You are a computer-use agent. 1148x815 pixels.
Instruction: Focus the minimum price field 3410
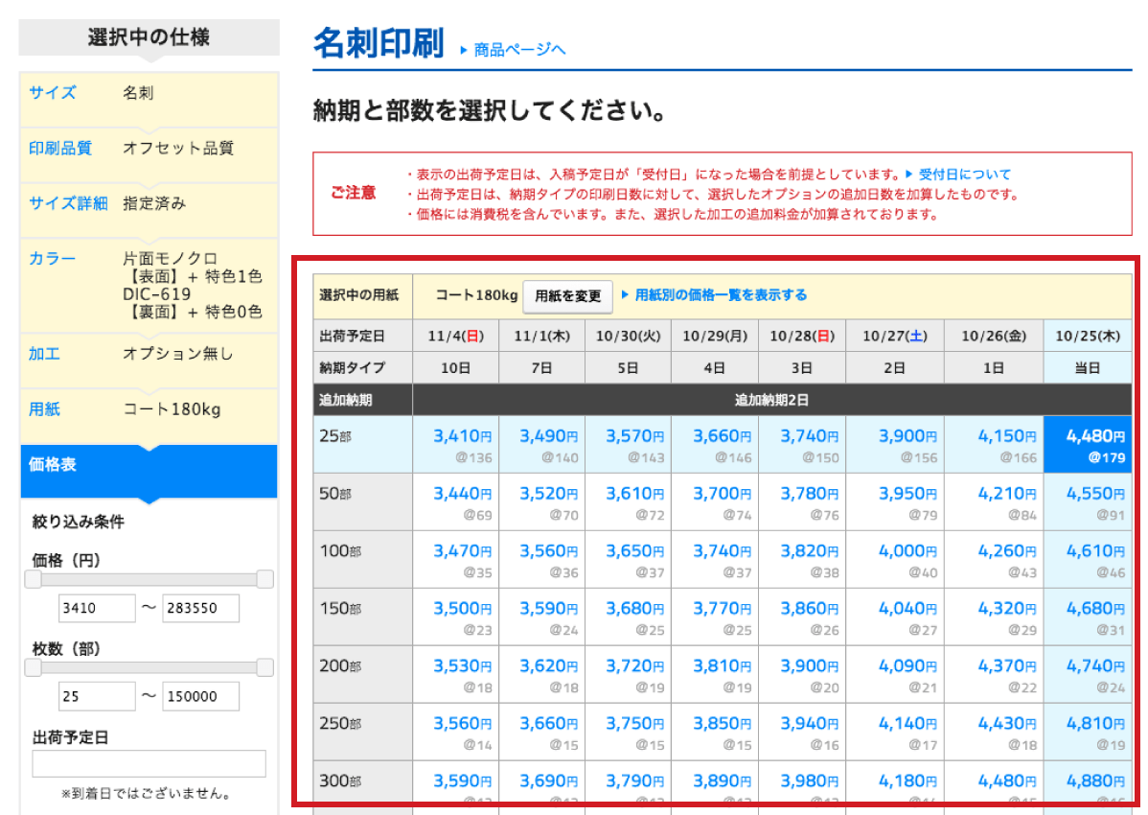tap(97, 609)
